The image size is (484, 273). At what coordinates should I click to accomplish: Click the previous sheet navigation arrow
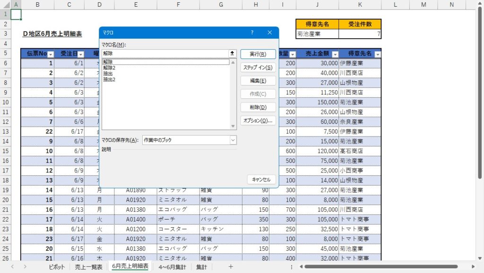coord(12,267)
